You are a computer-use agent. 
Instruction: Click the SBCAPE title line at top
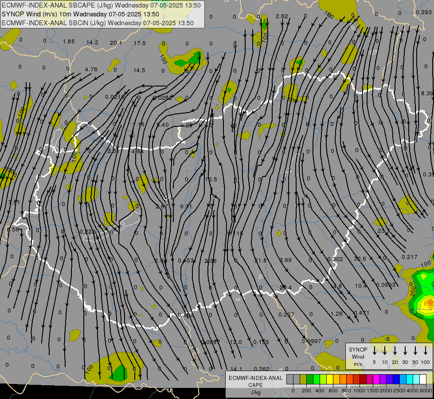[x=102, y=5]
